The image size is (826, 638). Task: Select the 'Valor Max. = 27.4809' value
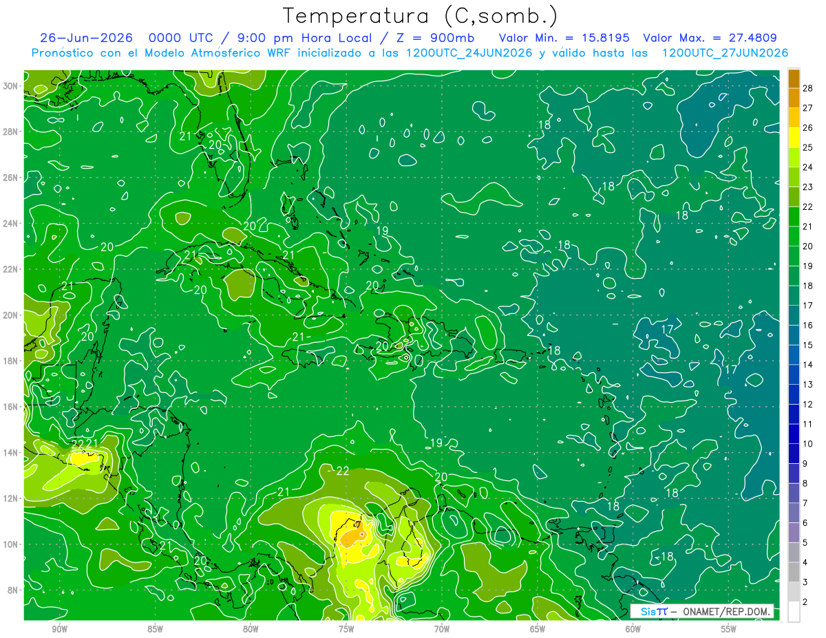click(x=710, y=38)
